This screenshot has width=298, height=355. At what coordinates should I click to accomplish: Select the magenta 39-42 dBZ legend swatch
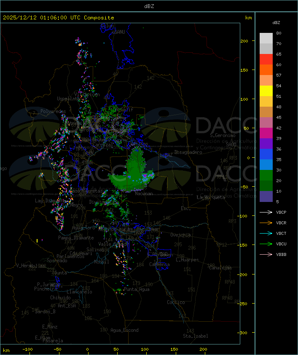pyautogui.click(x=266, y=133)
